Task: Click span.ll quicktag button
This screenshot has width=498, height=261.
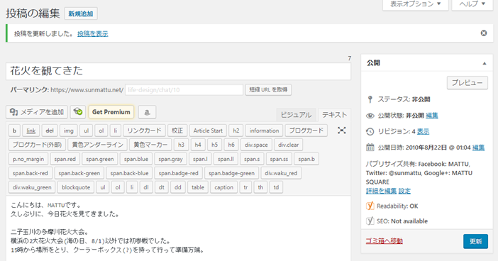Action: tap(226, 159)
